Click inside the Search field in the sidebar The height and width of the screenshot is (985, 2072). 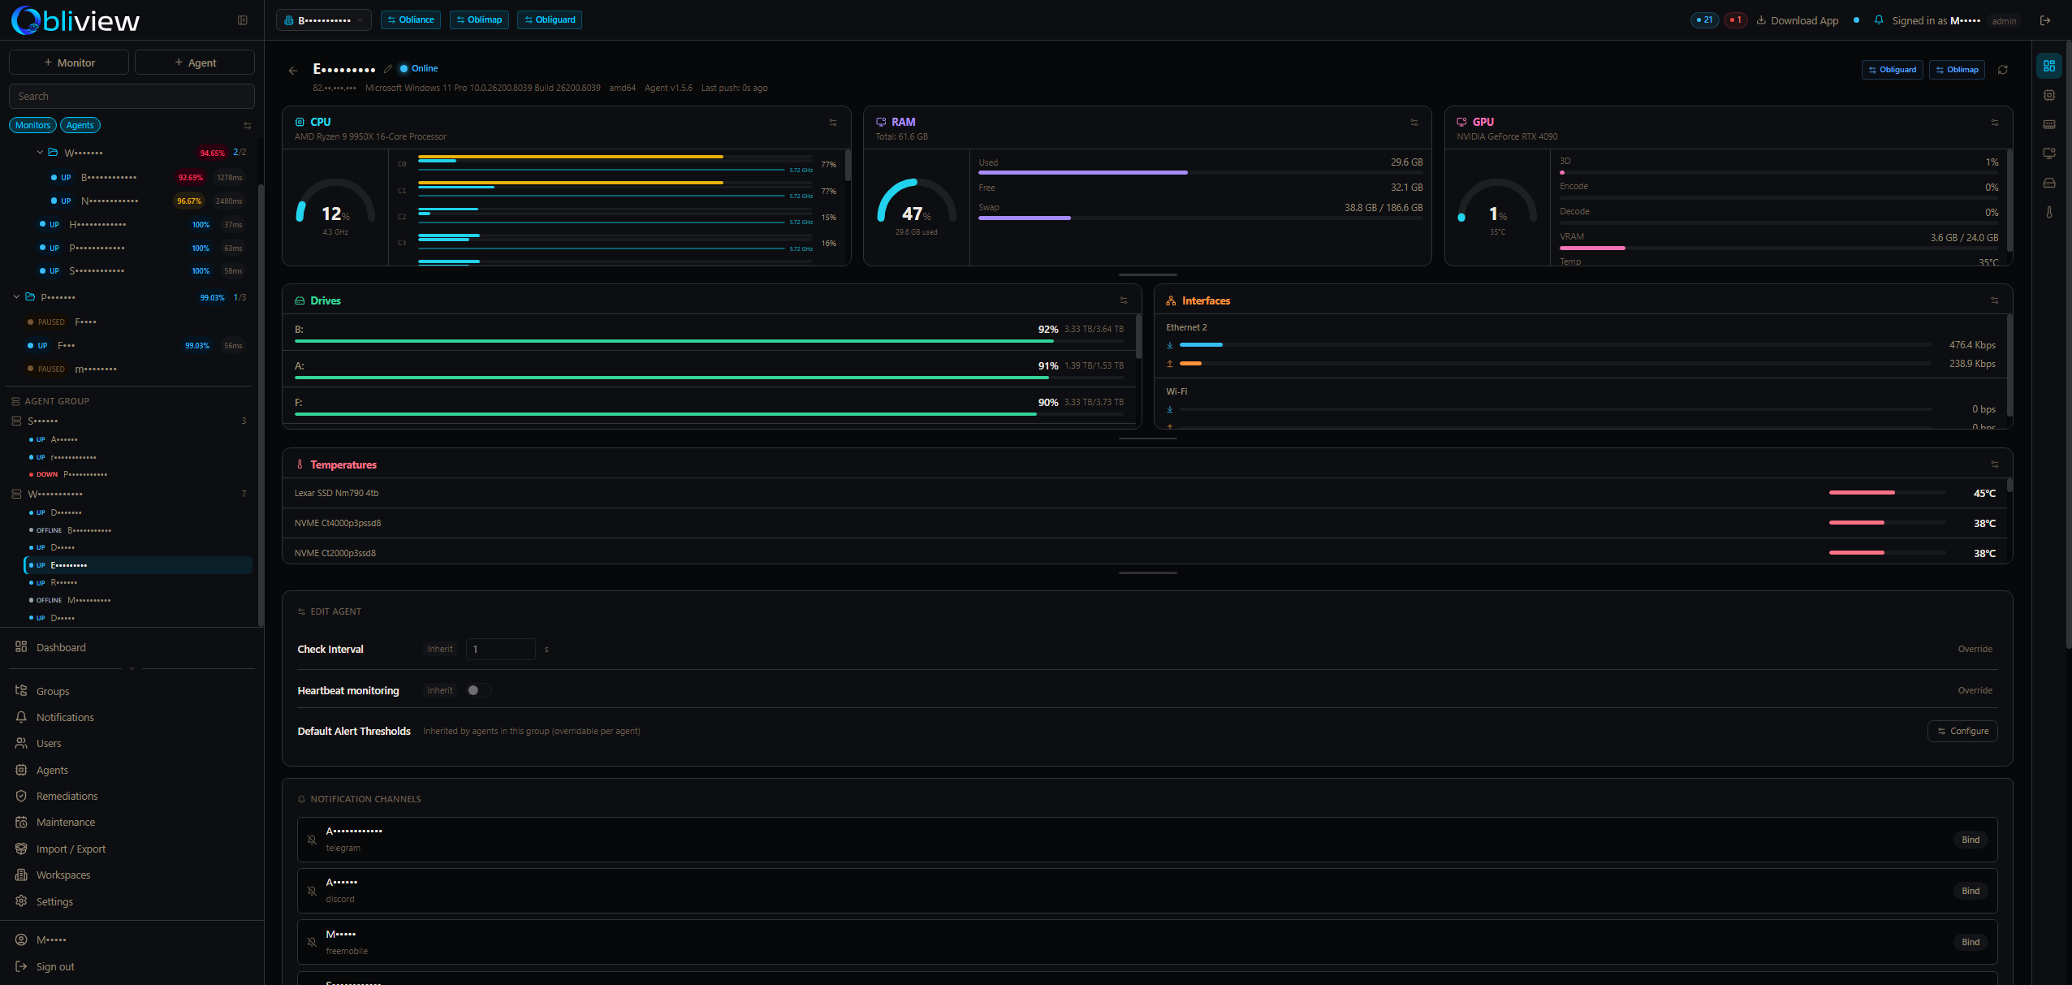[x=131, y=95]
